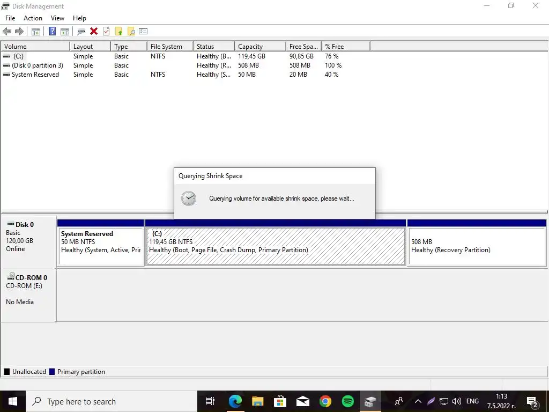The image size is (549, 412).
Task: Sort by the File System column header
Action: coord(170,46)
